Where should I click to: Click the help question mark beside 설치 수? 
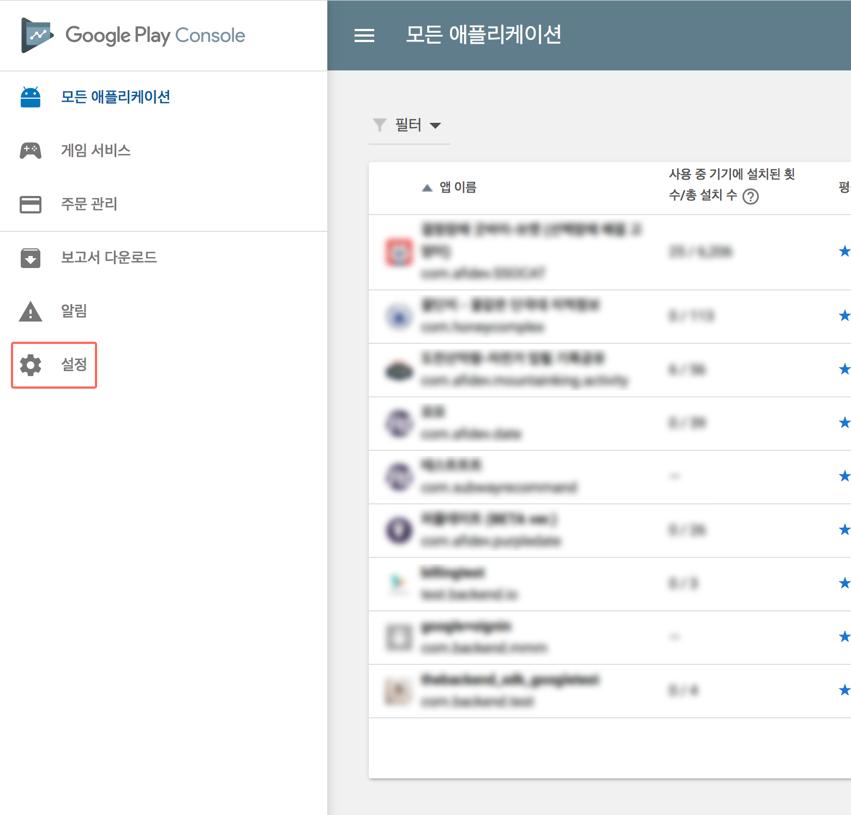point(751,196)
